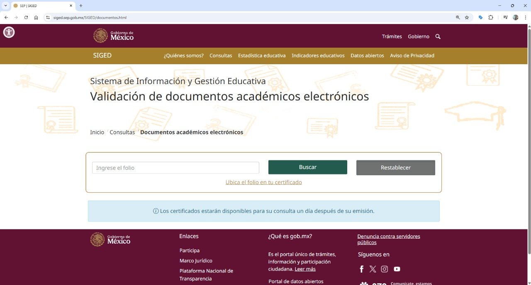Click the gray Restablecer button
Image resolution: width=531 pixels, height=285 pixels.
pyautogui.click(x=395, y=168)
